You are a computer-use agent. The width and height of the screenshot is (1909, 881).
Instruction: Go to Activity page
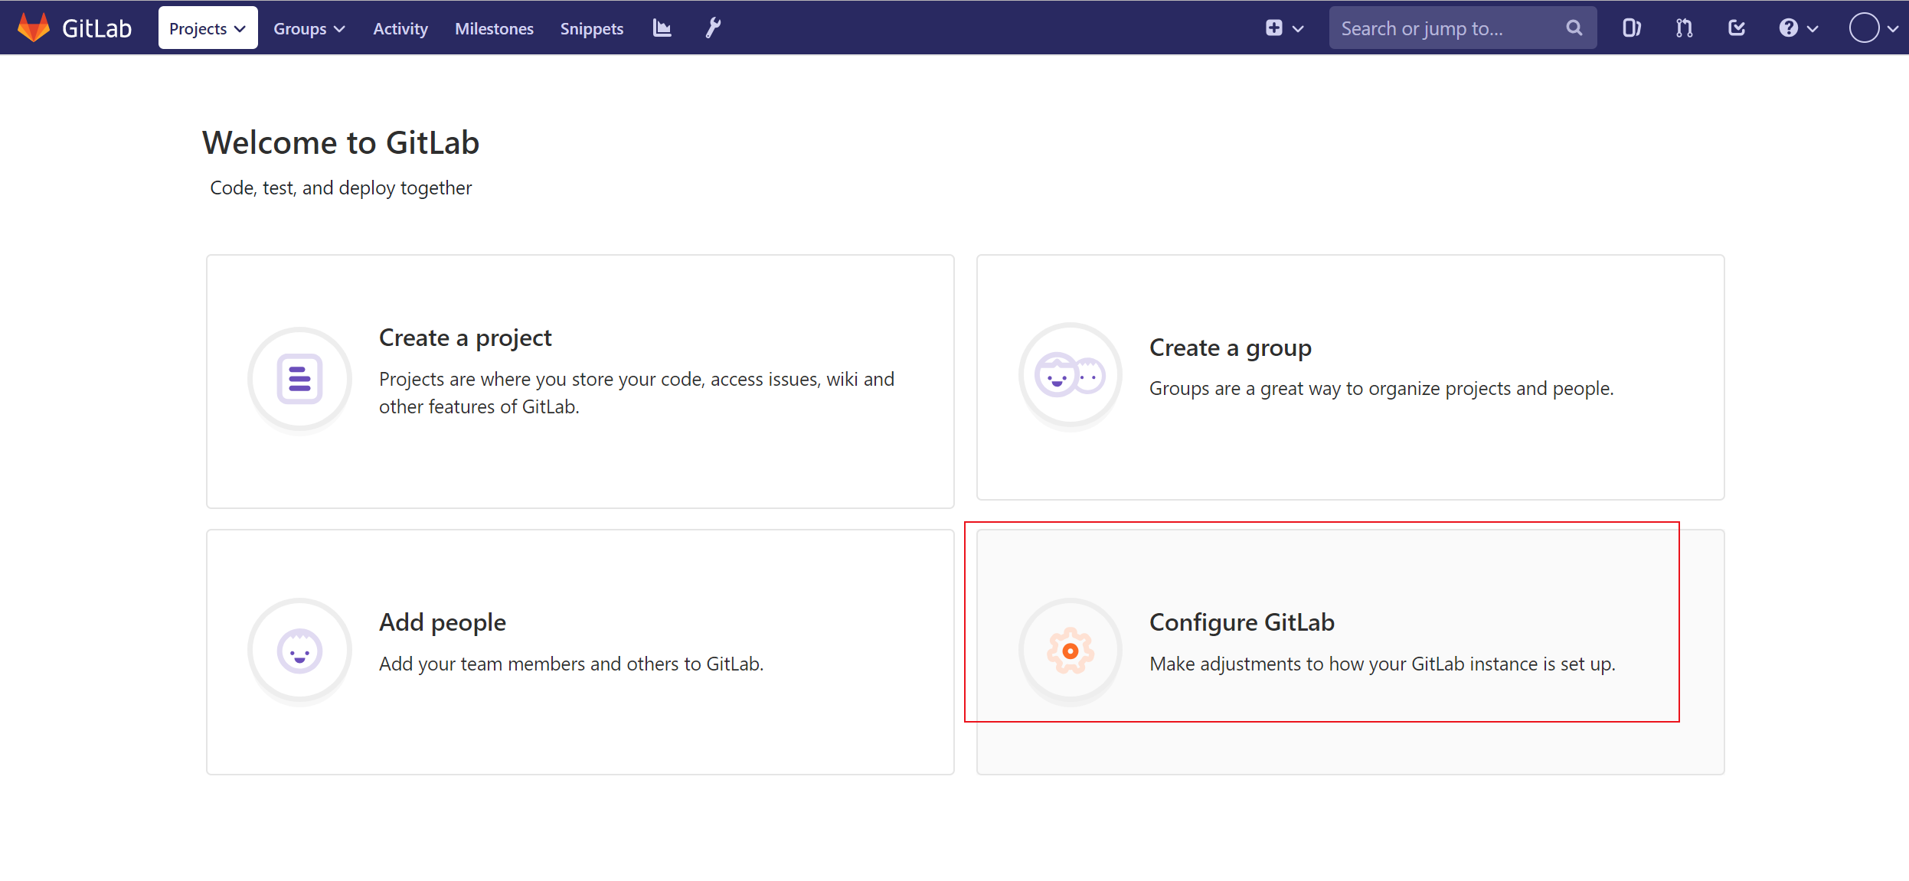point(400,28)
